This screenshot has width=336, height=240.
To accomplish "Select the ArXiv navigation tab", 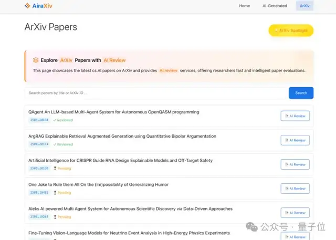I will (x=304, y=6).
